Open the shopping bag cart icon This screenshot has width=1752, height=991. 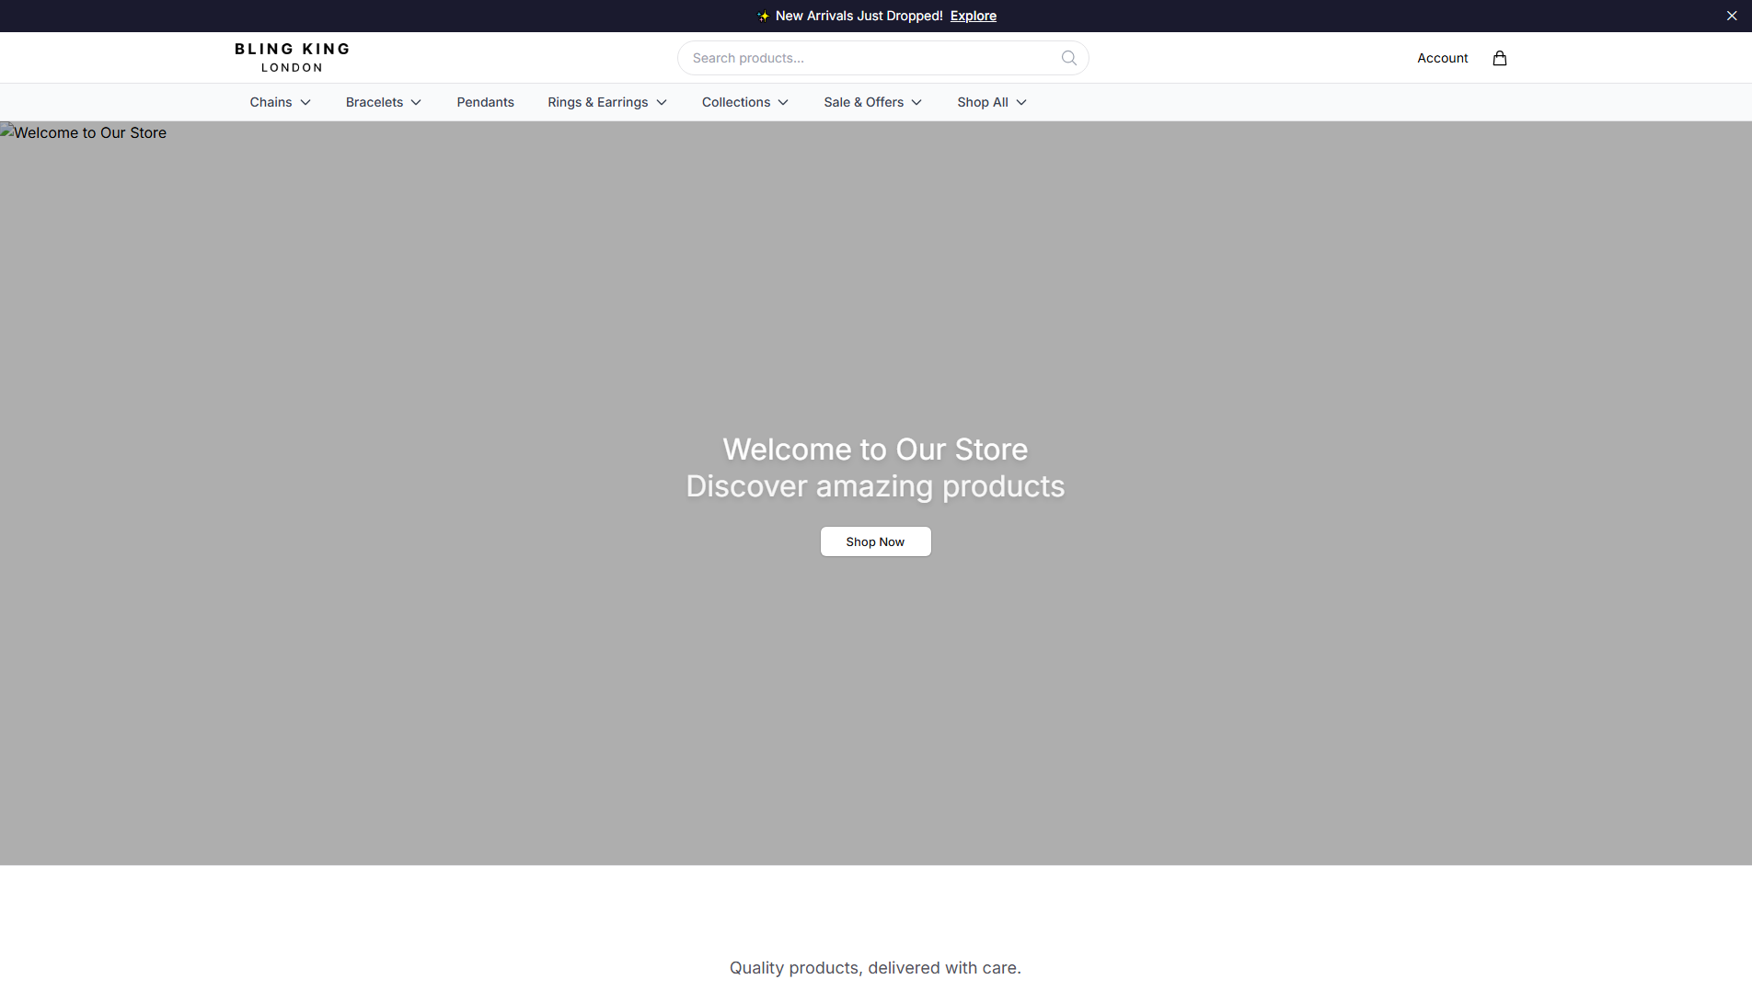(1499, 58)
